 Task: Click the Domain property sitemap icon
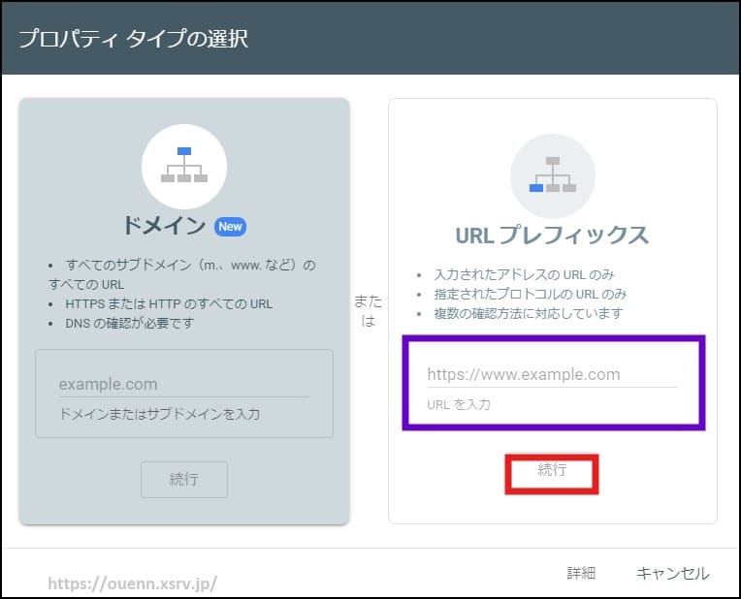(x=184, y=166)
